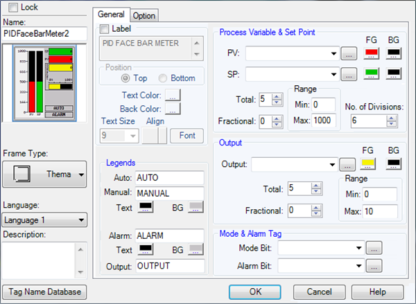Select the Bottom position radio button
The height and width of the screenshot is (304, 416).
click(x=162, y=78)
